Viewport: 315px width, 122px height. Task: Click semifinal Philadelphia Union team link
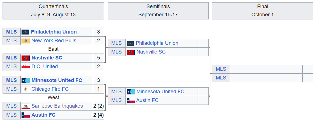[157, 43]
